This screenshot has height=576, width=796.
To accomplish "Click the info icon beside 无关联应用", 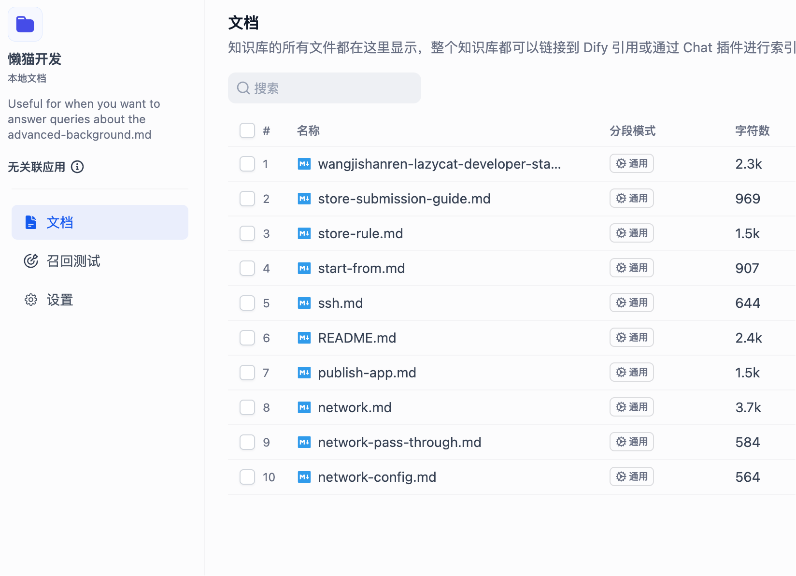I will 77,167.
